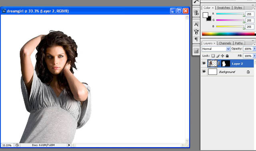Image resolution: width=256 pixels, height=151 pixels.
Task: Open the Layer Comps panel icon
Action: click(196, 51)
